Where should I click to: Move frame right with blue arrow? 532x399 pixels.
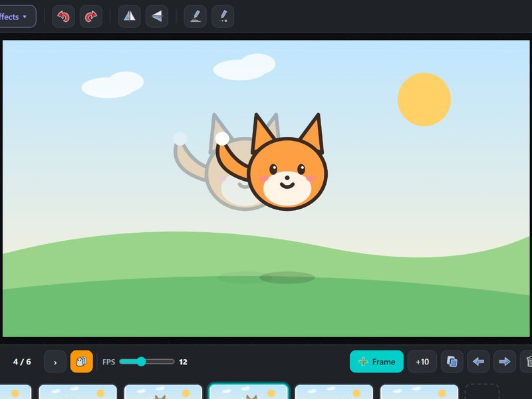coord(505,362)
